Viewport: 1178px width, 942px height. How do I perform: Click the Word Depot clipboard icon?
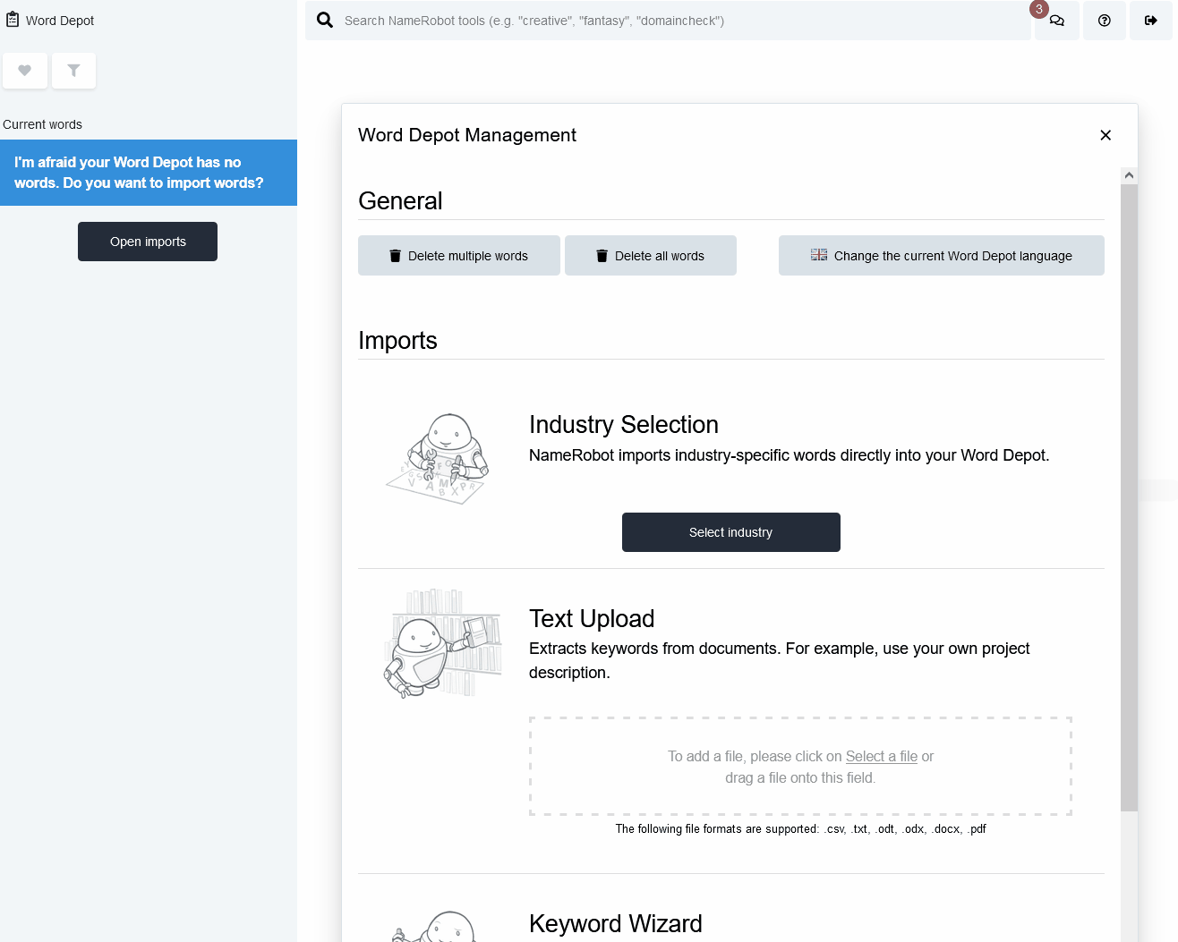13,20
